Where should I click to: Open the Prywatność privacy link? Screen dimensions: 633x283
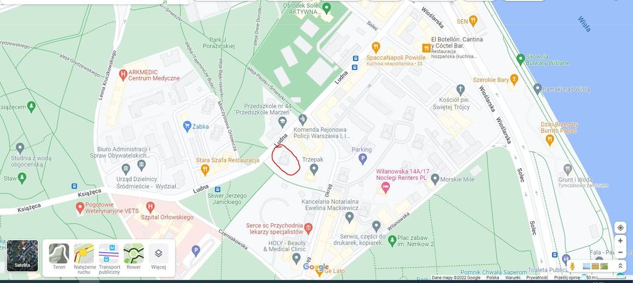[537, 278]
